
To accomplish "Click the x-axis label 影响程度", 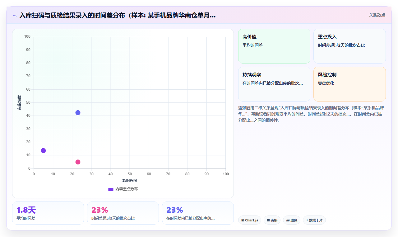I will pos(130,181).
